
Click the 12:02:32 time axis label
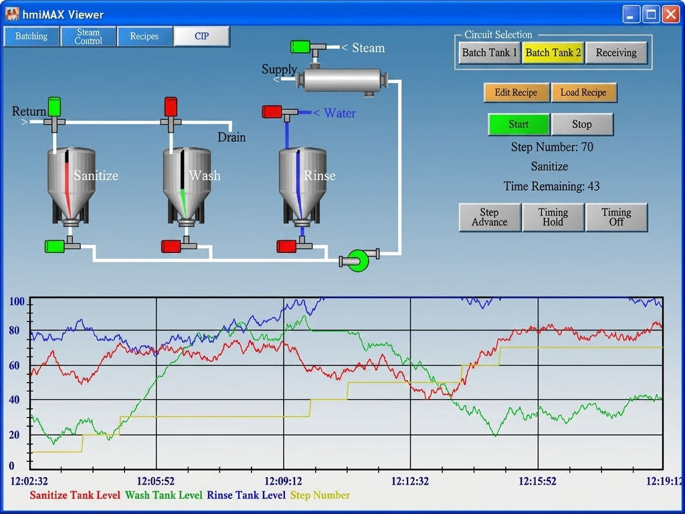29,482
